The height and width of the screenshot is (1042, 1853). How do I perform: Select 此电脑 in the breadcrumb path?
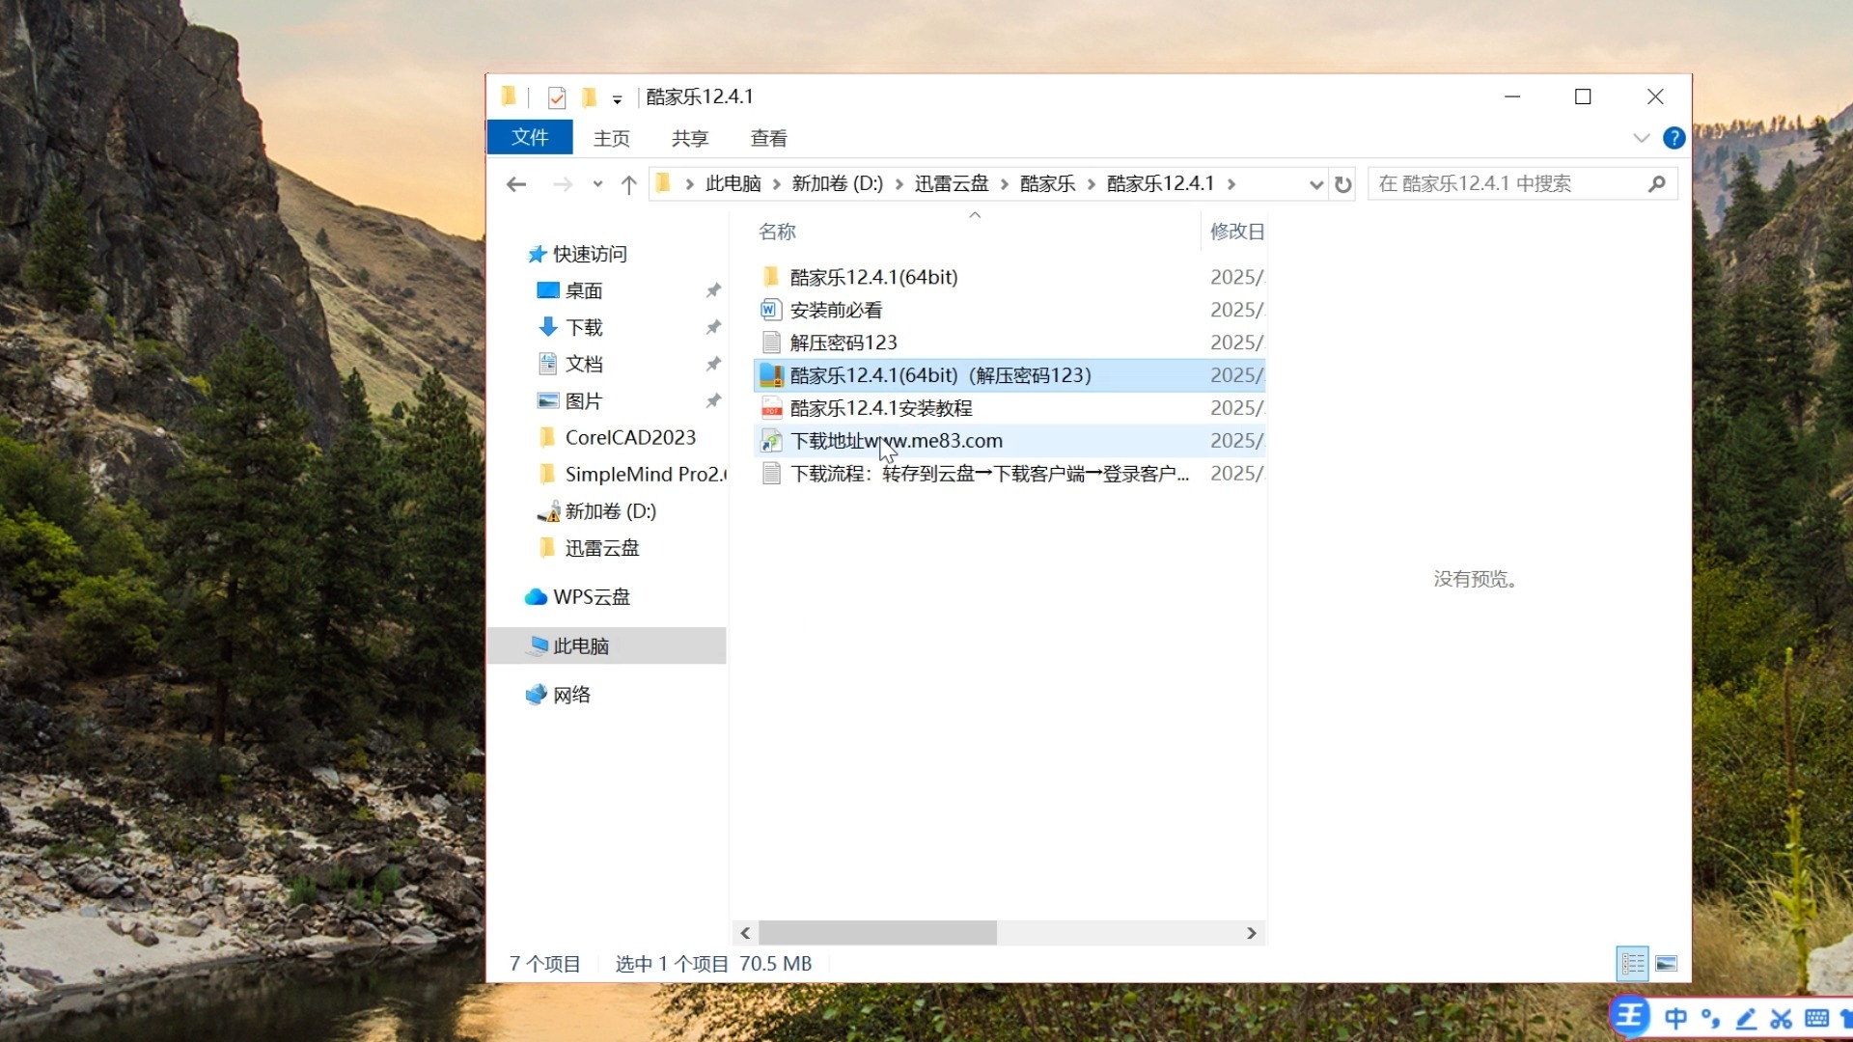tap(733, 183)
